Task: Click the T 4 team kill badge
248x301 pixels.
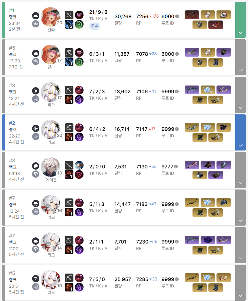Action: click(95, 26)
